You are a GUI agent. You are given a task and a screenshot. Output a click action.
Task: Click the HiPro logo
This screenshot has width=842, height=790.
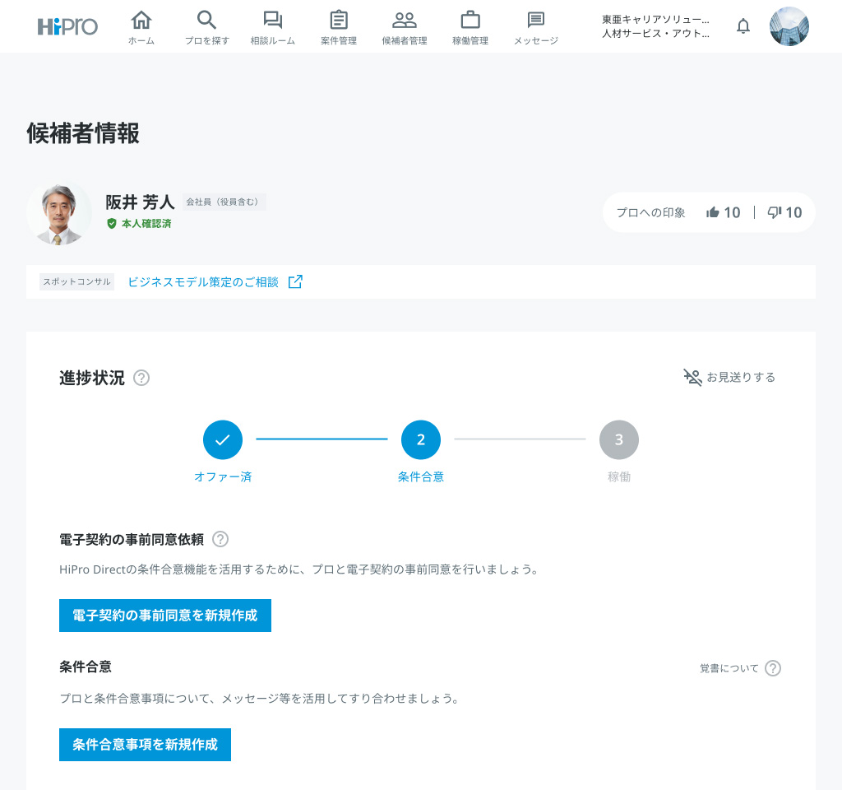point(67,26)
